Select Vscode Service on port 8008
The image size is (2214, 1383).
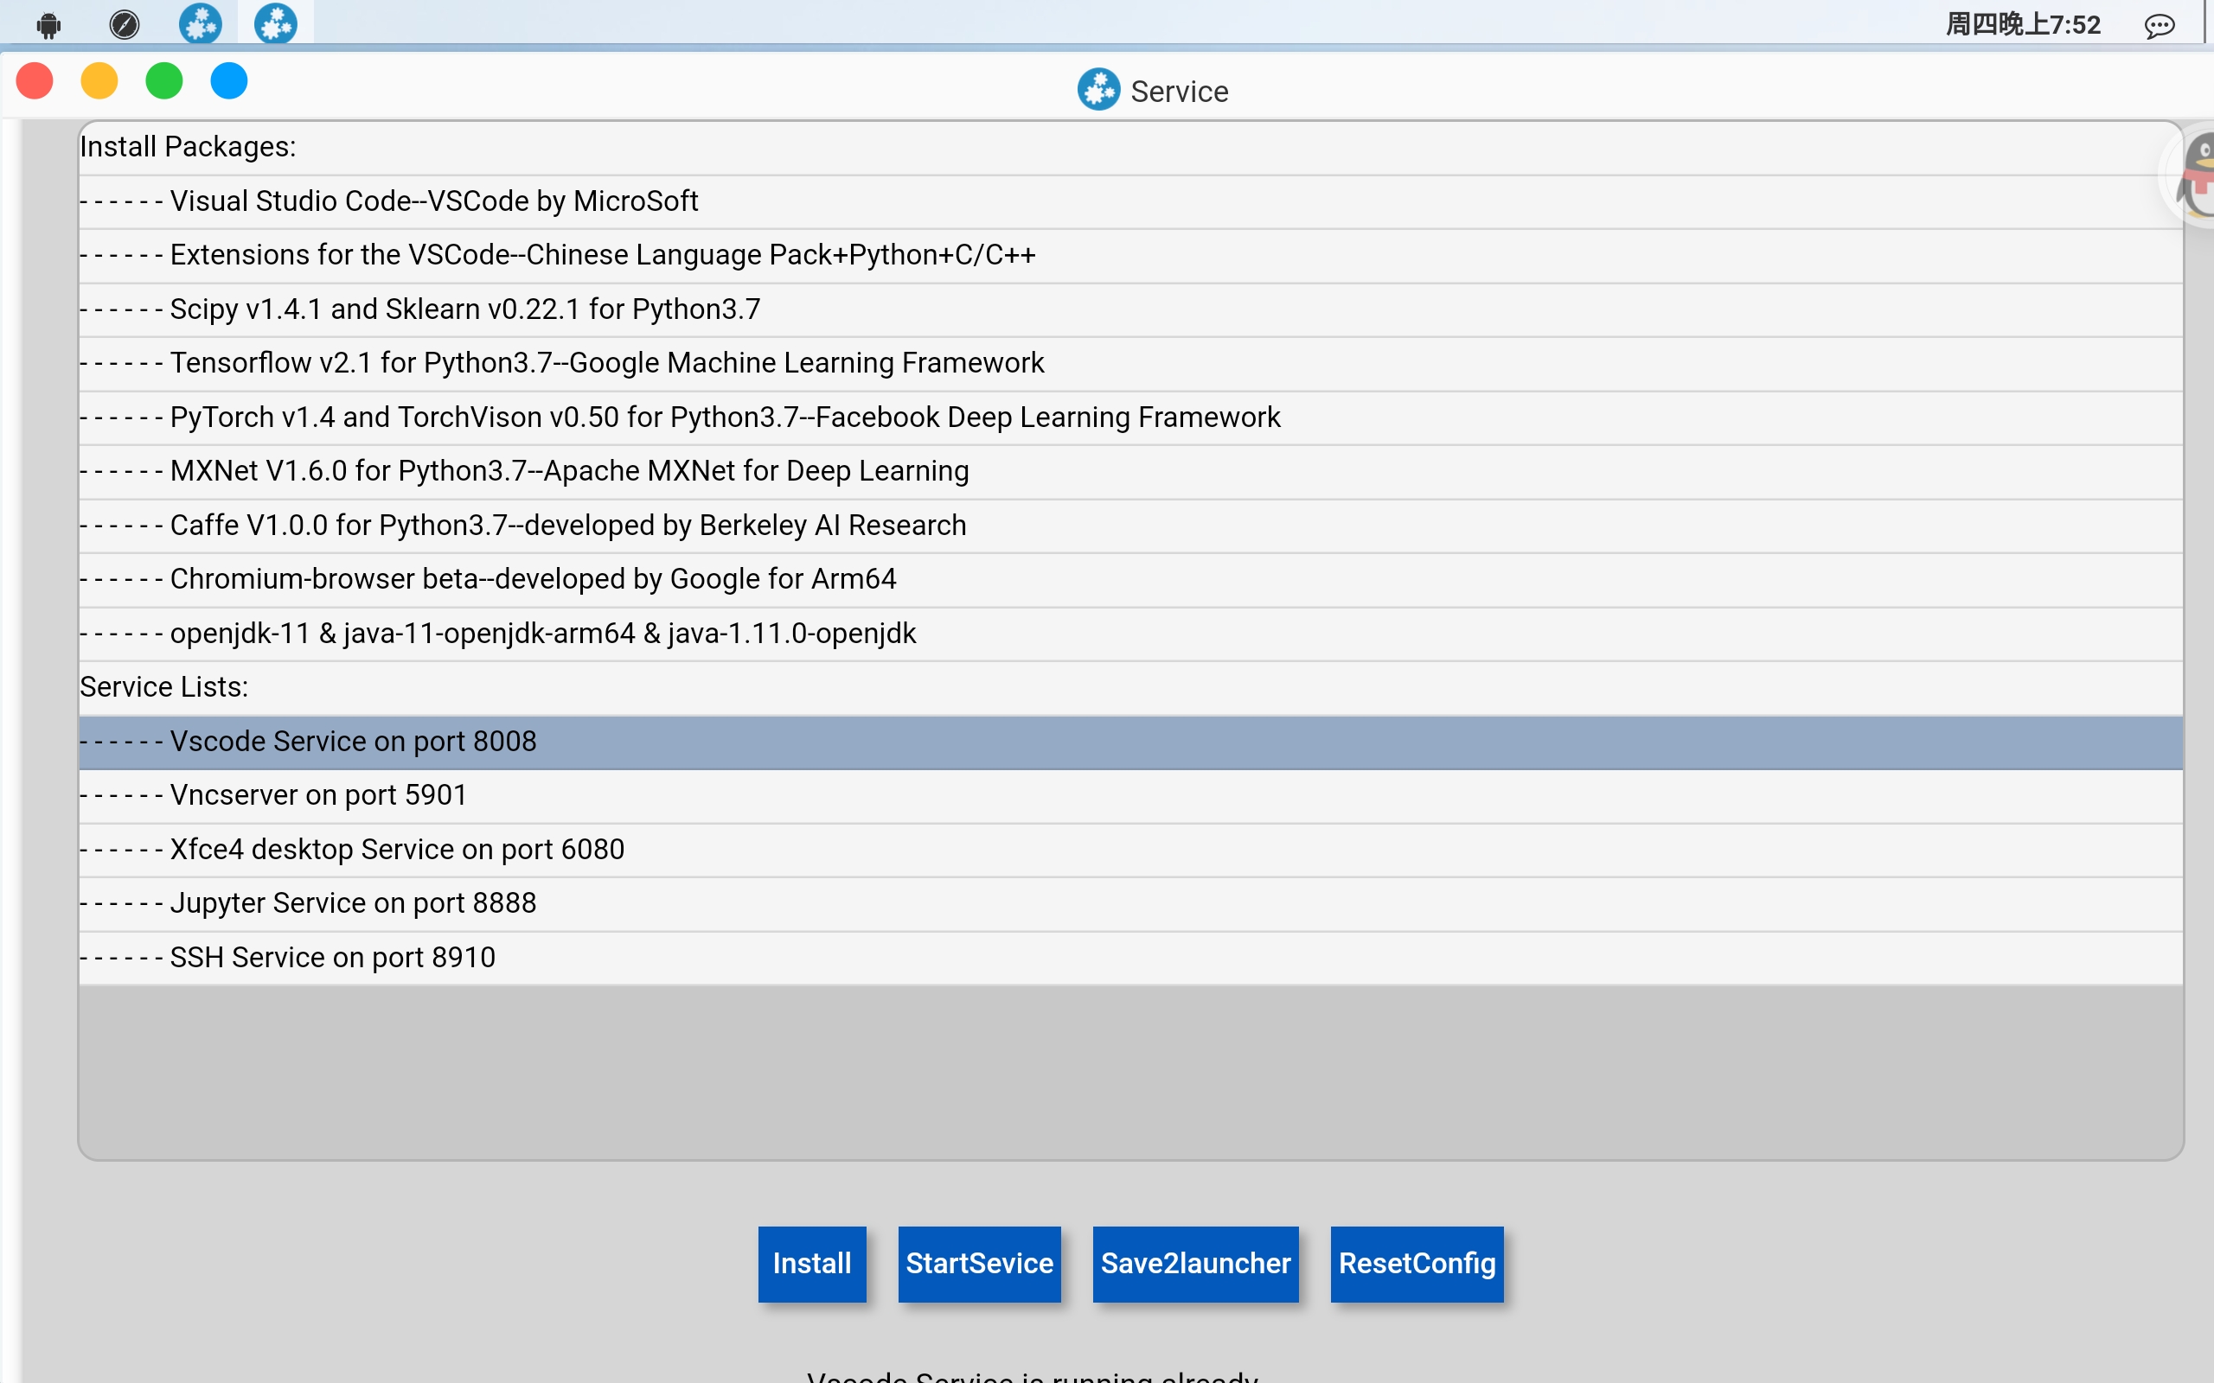click(x=1131, y=742)
